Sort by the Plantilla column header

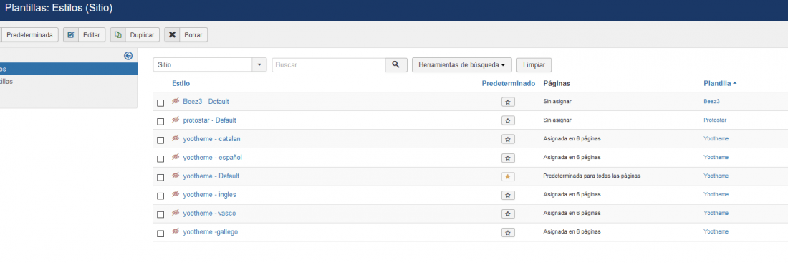point(720,83)
